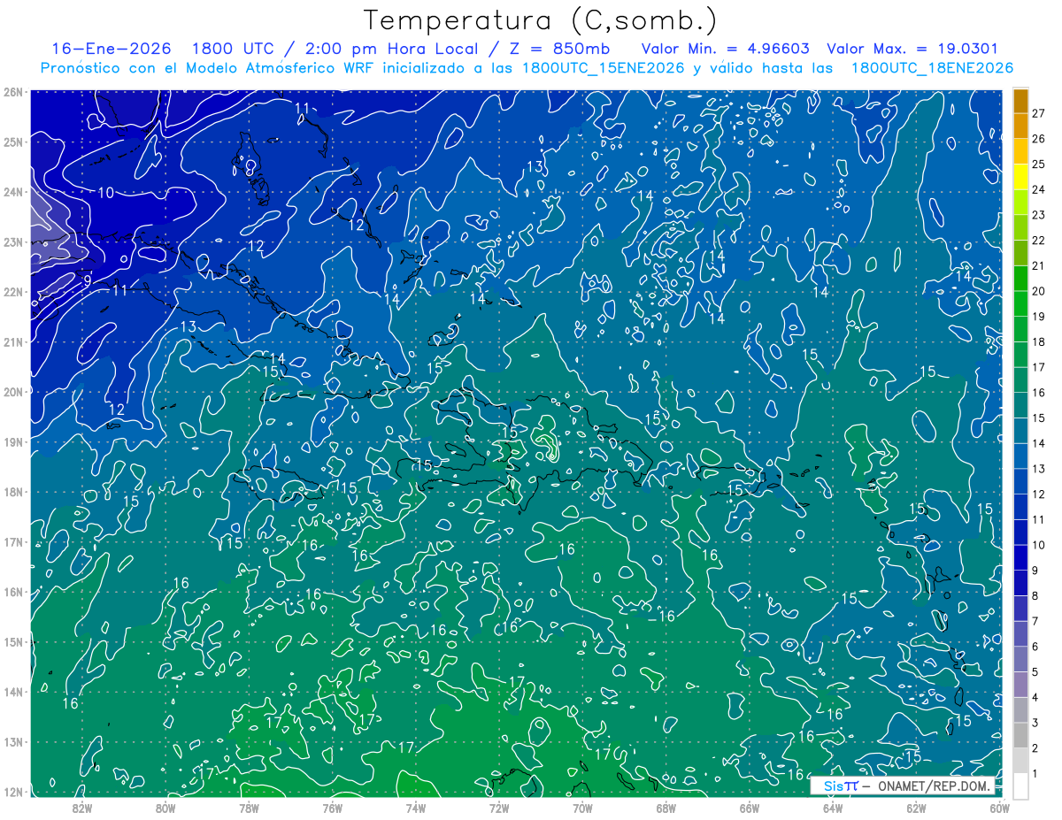Click the '24N' latitude label

[12, 192]
